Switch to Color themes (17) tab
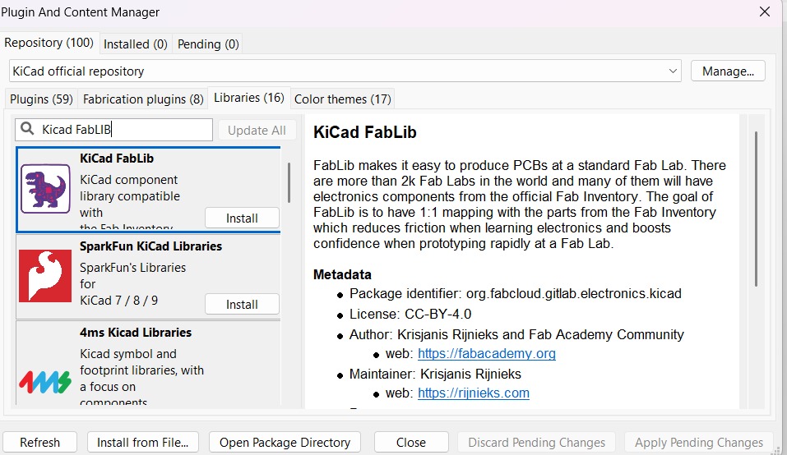 (x=342, y=99)
